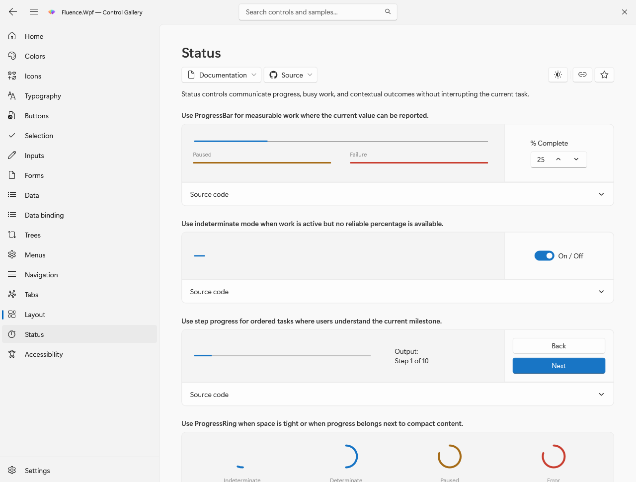Screen dimensions: 636x482
Task: Open the Source dropdown button
Action: click(291, 75)
